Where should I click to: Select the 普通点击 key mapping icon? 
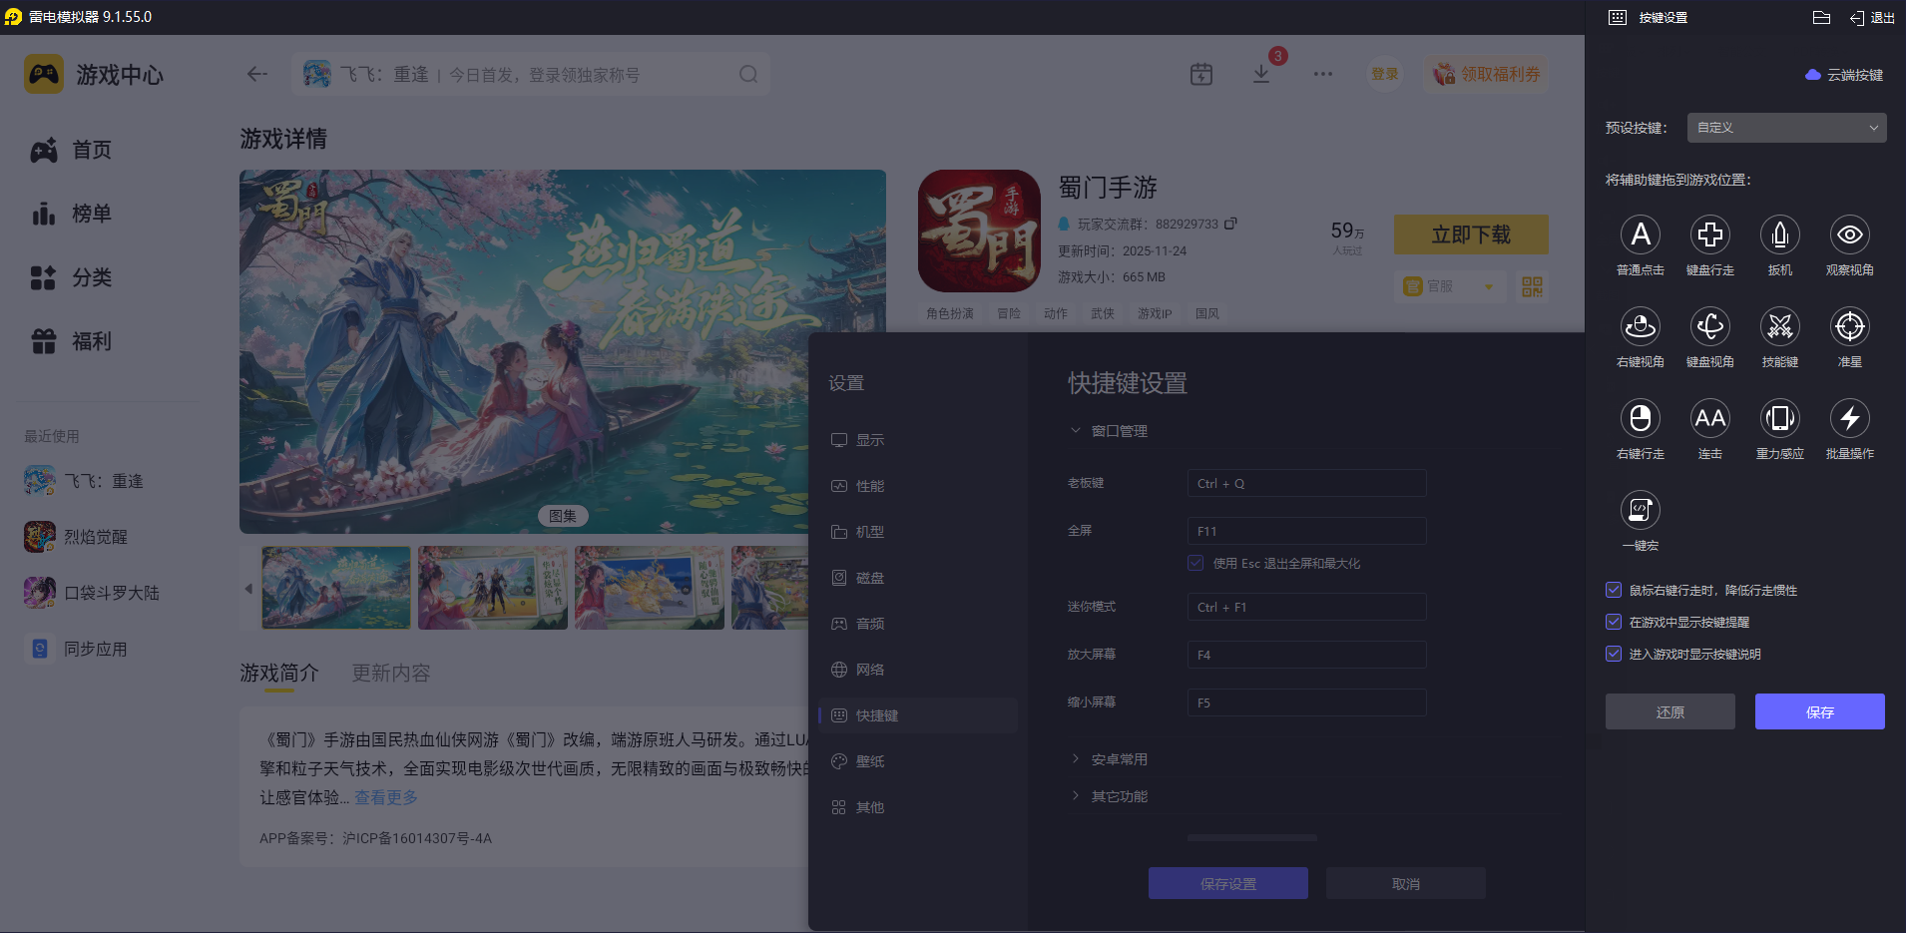tap(1641, 234)
